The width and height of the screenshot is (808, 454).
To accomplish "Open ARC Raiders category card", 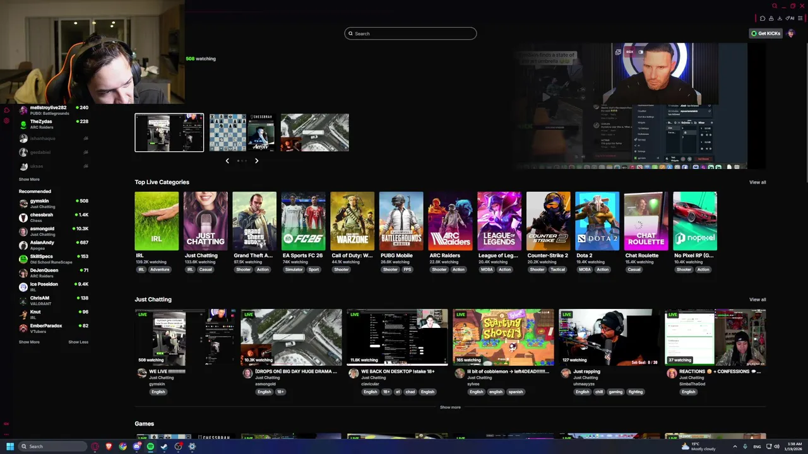I will coord(450,221).
